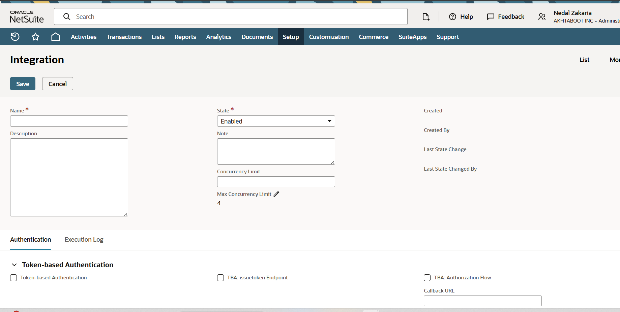620x312 pixels.
Task: Enable the Token-based Authentication checkbox
Action: (x=13, y=278)
